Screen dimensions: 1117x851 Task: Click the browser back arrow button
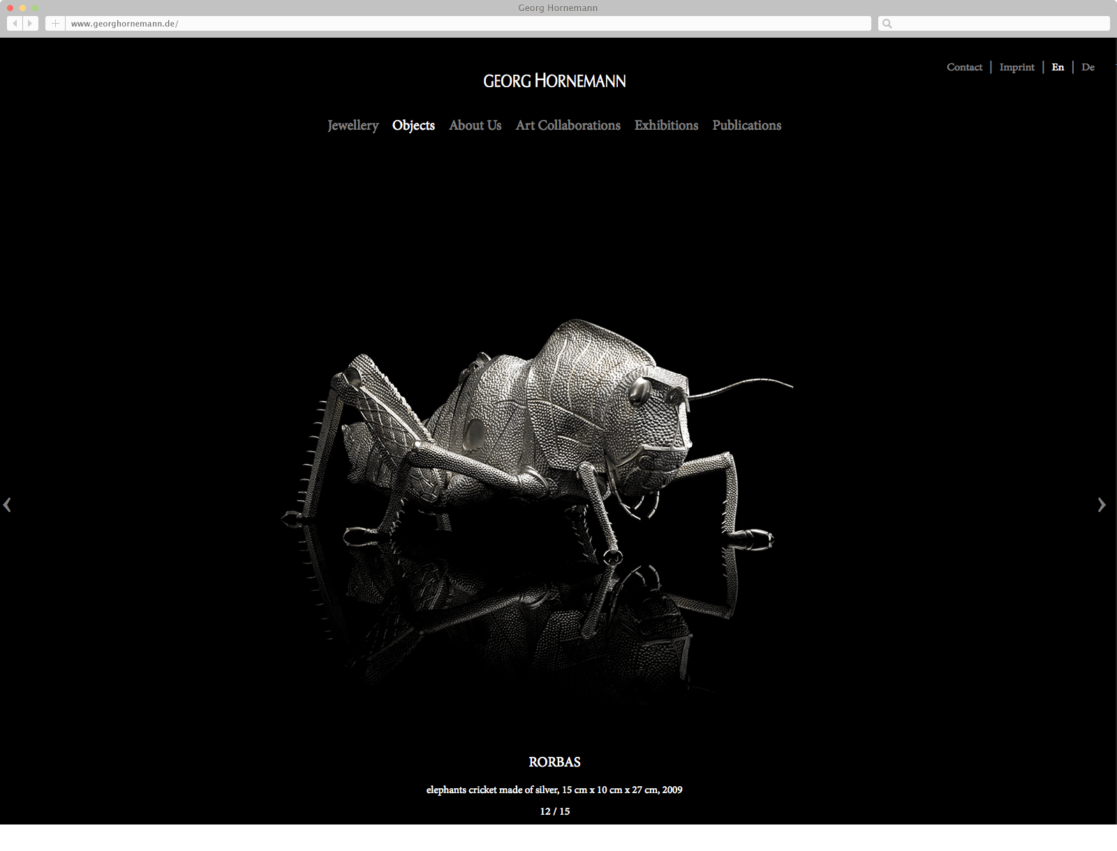coord(15,24)
